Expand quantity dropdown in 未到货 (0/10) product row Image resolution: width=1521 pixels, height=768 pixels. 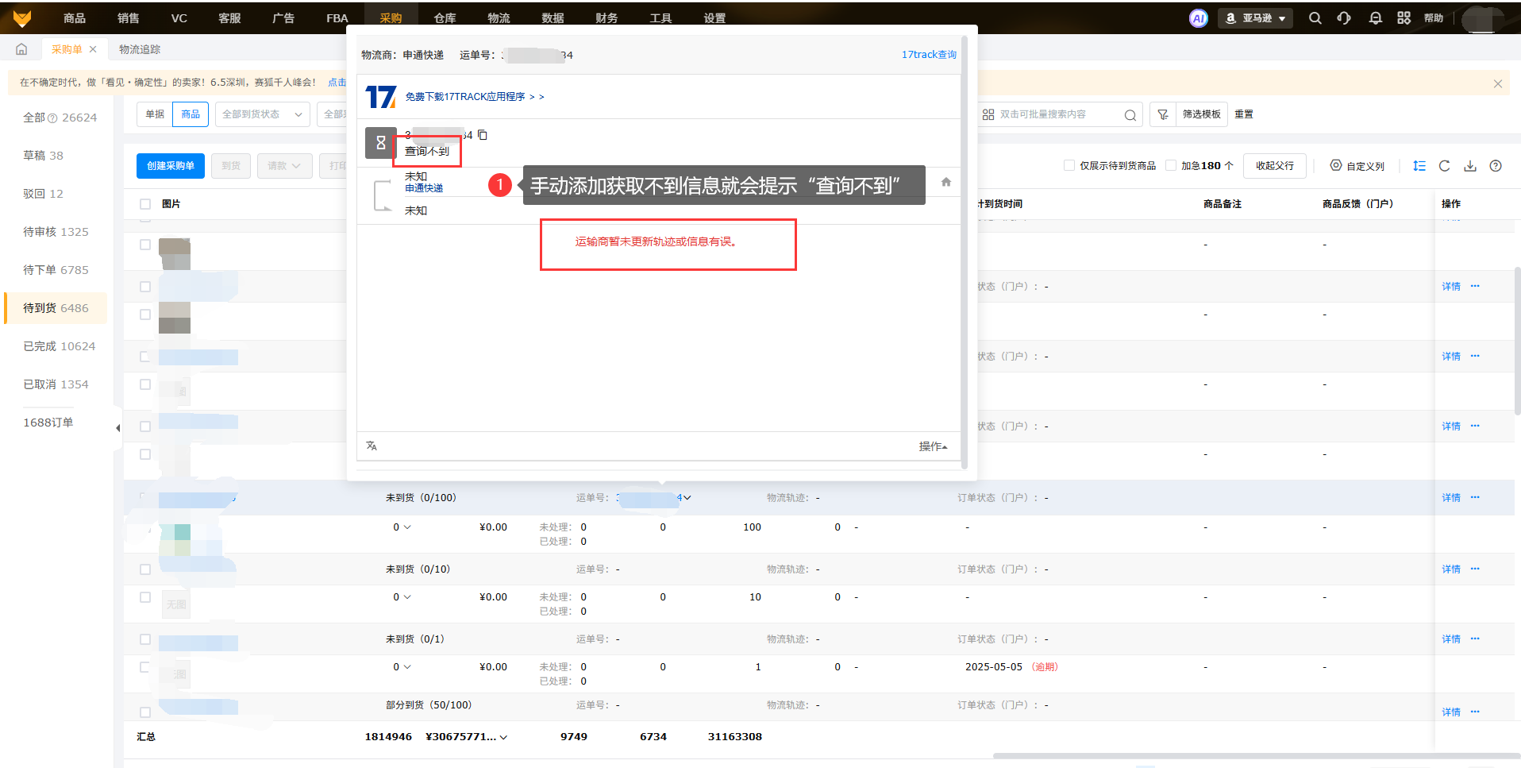[407, 597]
